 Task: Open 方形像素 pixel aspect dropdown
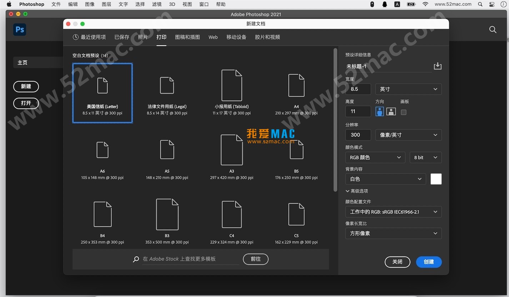pos(393,233)
